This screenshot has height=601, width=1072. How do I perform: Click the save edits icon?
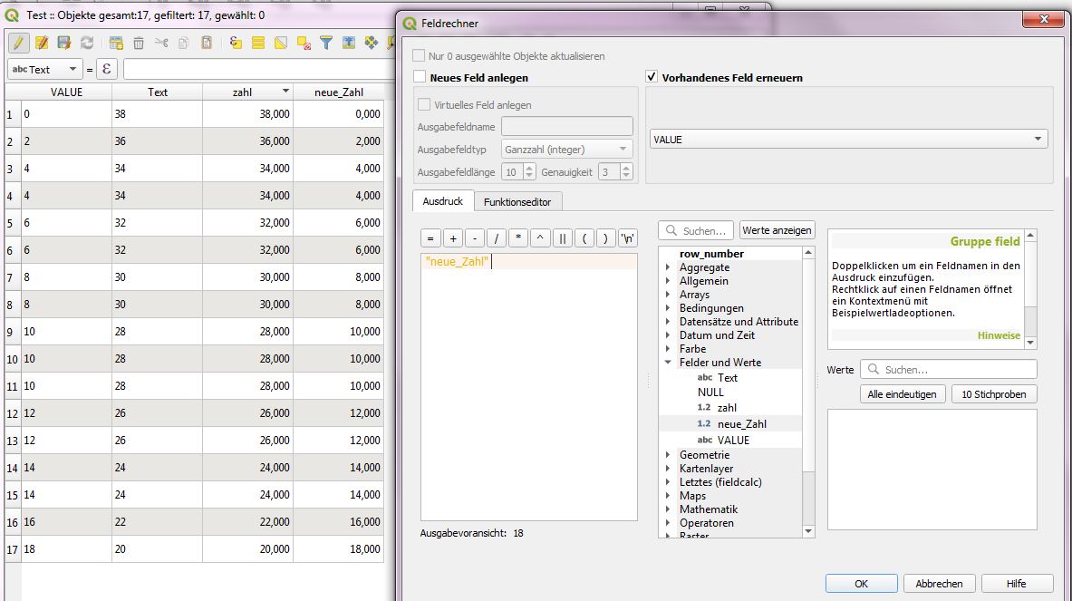63,43
